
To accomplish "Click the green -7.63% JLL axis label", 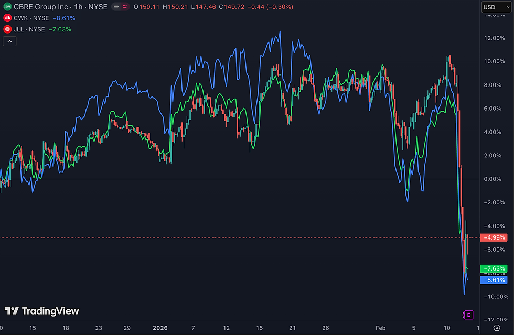I will pyautogui.click(x=494, y=269).
